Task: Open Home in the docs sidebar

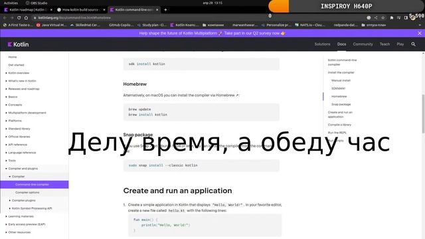Action: (13, 57)
